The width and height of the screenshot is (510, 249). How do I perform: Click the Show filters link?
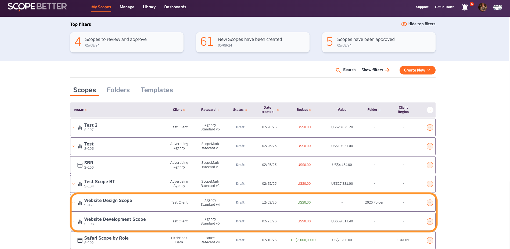tap(375, 70)
